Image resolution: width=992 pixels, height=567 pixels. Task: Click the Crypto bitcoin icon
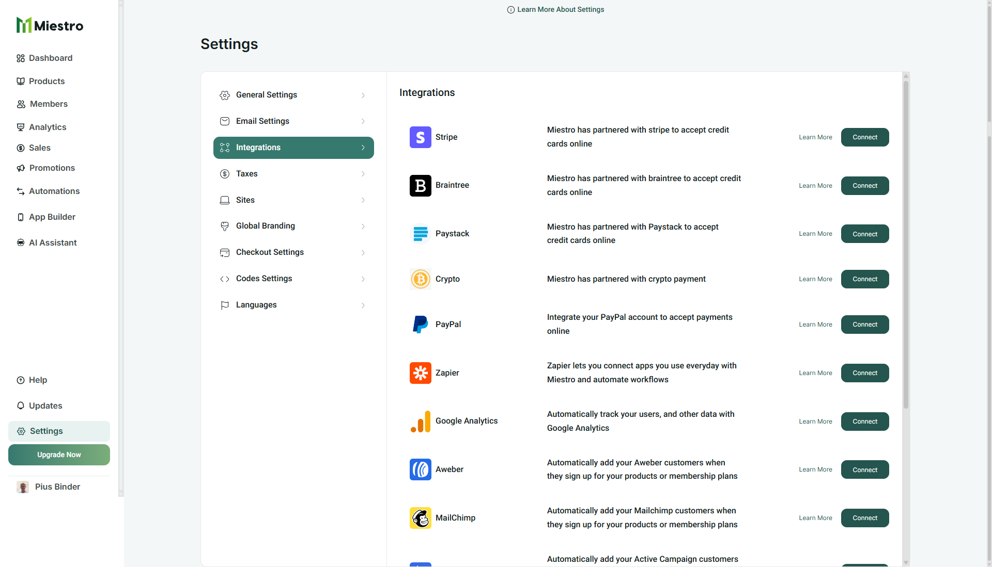[420, 279]
